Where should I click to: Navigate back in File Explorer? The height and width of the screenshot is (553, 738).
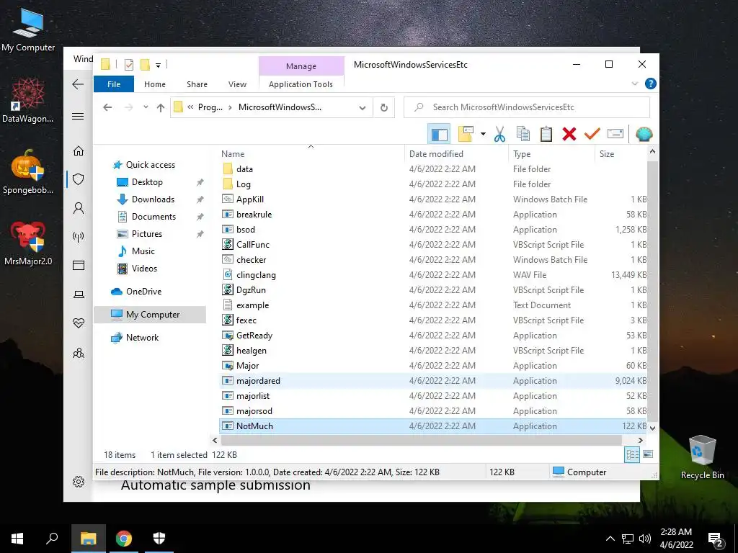click(107, 108)
